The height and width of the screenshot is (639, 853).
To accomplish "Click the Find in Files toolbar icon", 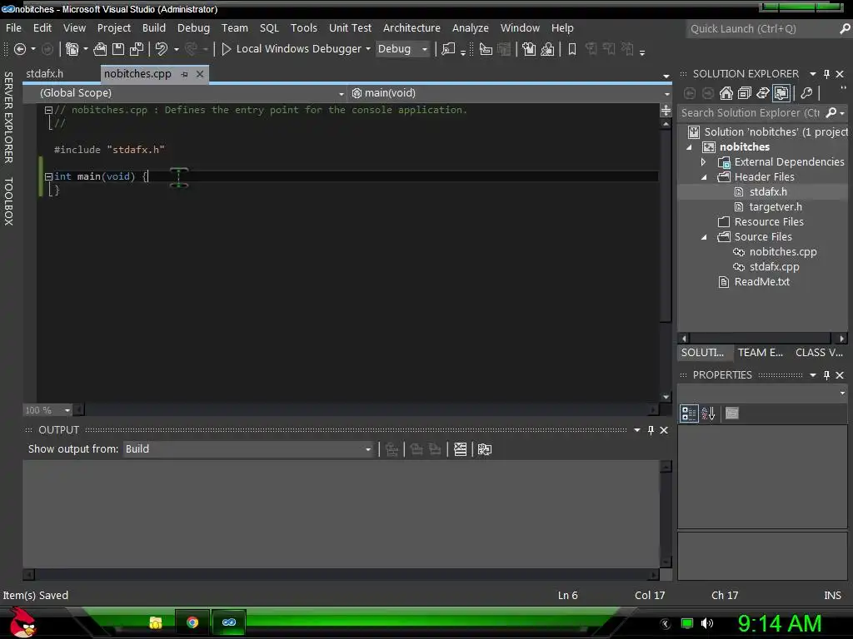I will pyautogui.click(x=448, y=49).
